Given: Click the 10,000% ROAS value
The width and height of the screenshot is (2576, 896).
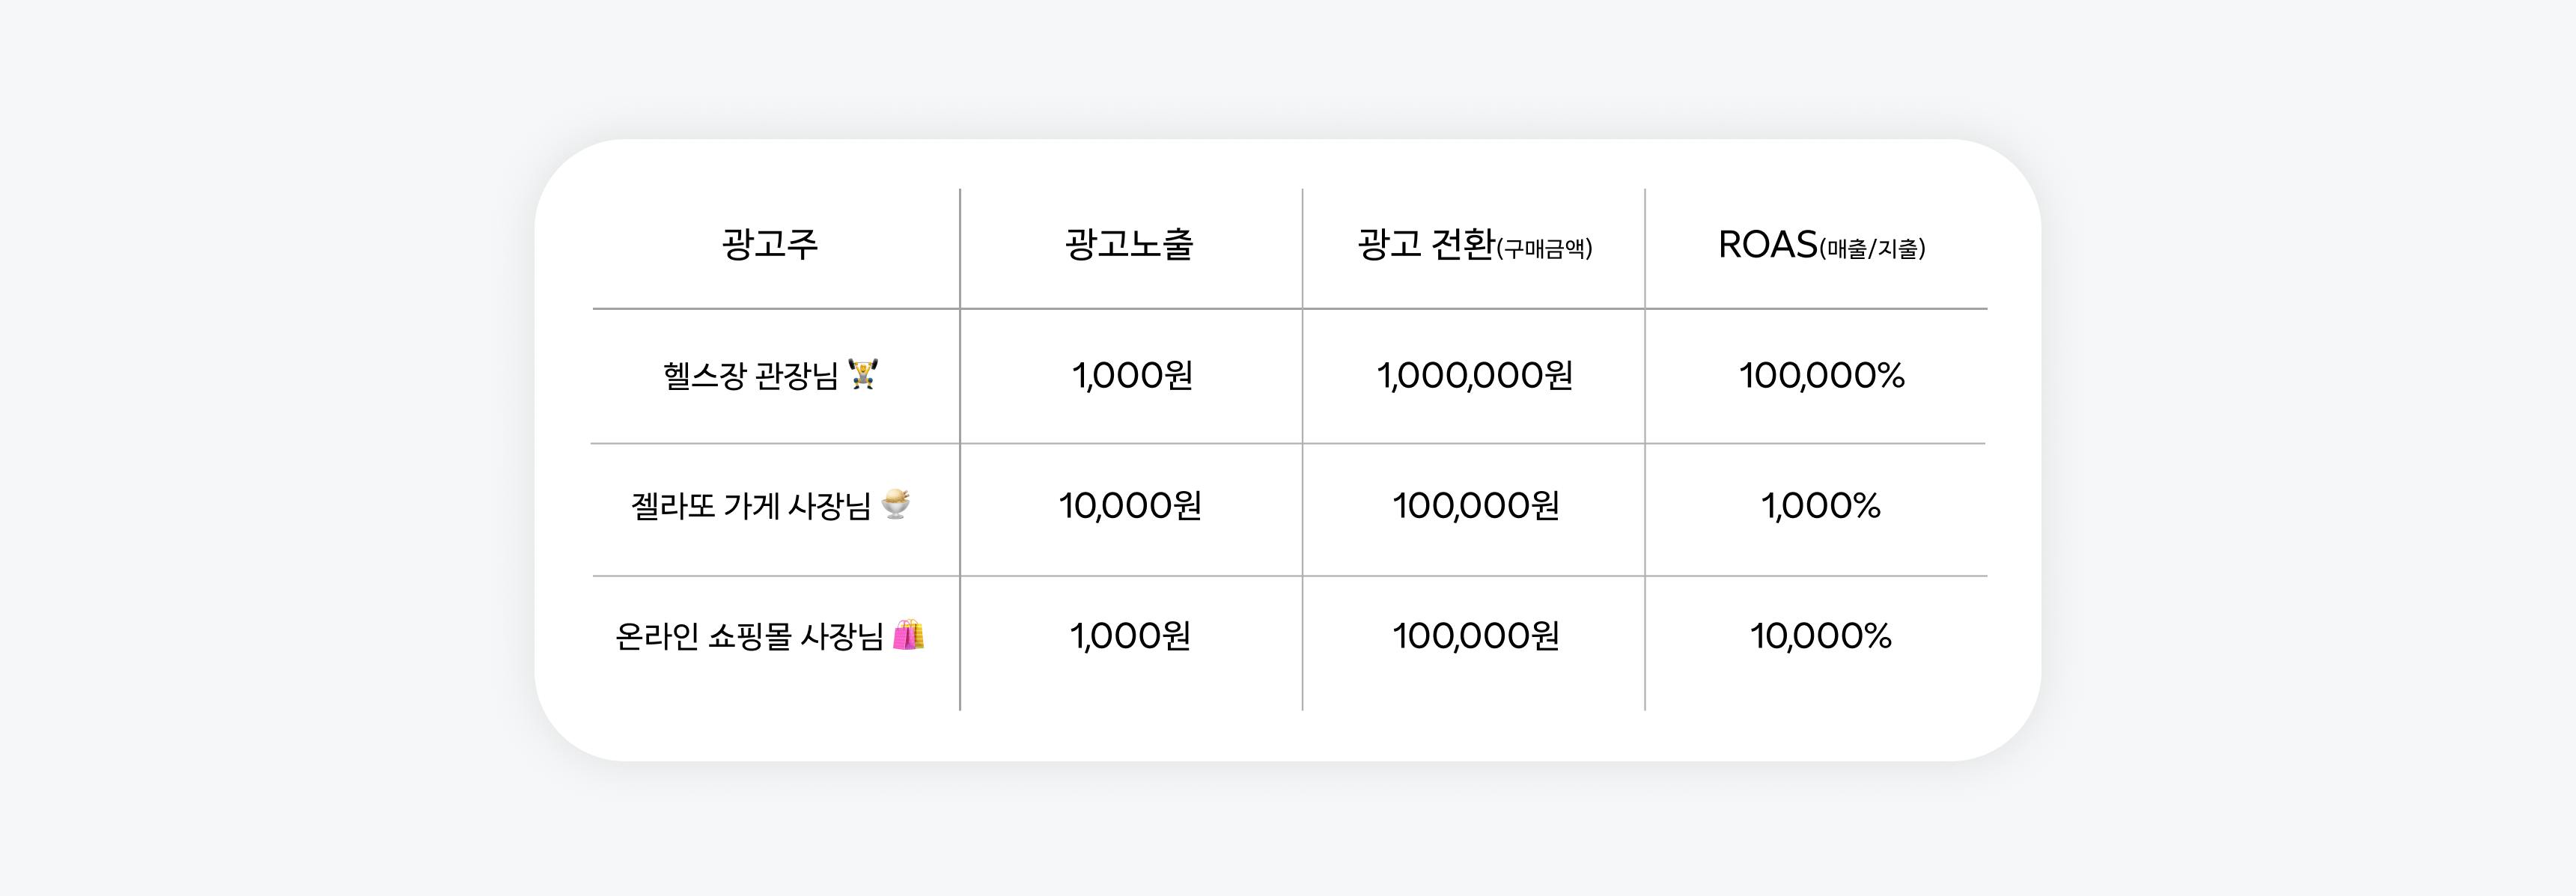Looking at the screenshot, I should coord(1821,636).
